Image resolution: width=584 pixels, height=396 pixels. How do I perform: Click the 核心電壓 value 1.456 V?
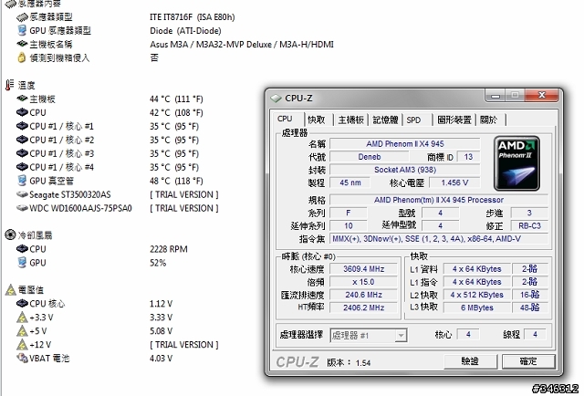pyautogui.click(x=454, y=182)
